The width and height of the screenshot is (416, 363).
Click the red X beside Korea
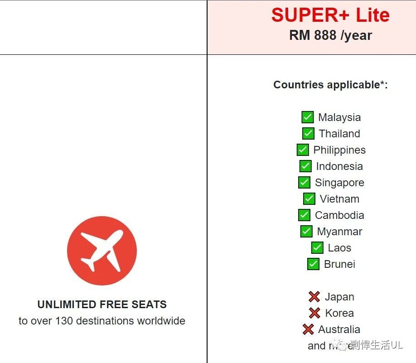click(314, 313)
